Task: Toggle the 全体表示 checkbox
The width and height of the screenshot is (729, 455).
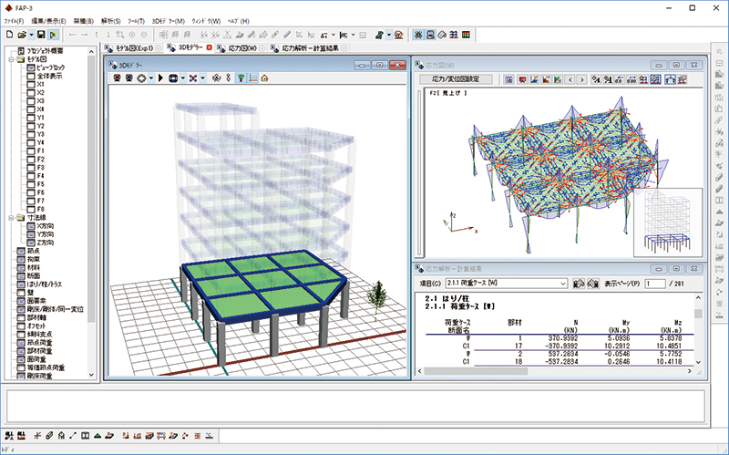Action: 30,76
